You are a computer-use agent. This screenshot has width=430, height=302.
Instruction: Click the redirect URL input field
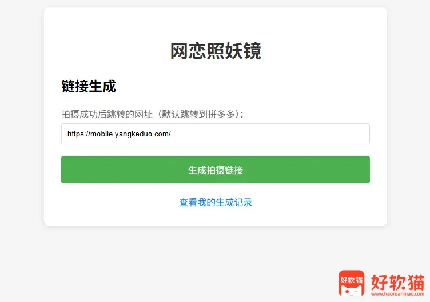[215, 134]
